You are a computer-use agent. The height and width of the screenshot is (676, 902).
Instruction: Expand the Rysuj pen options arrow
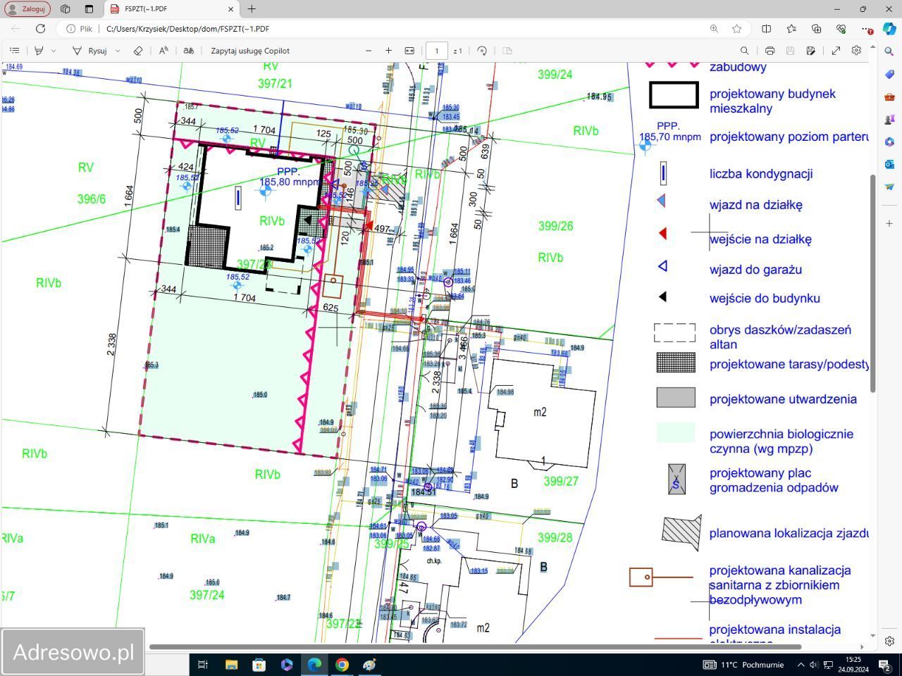click(118, 51)
